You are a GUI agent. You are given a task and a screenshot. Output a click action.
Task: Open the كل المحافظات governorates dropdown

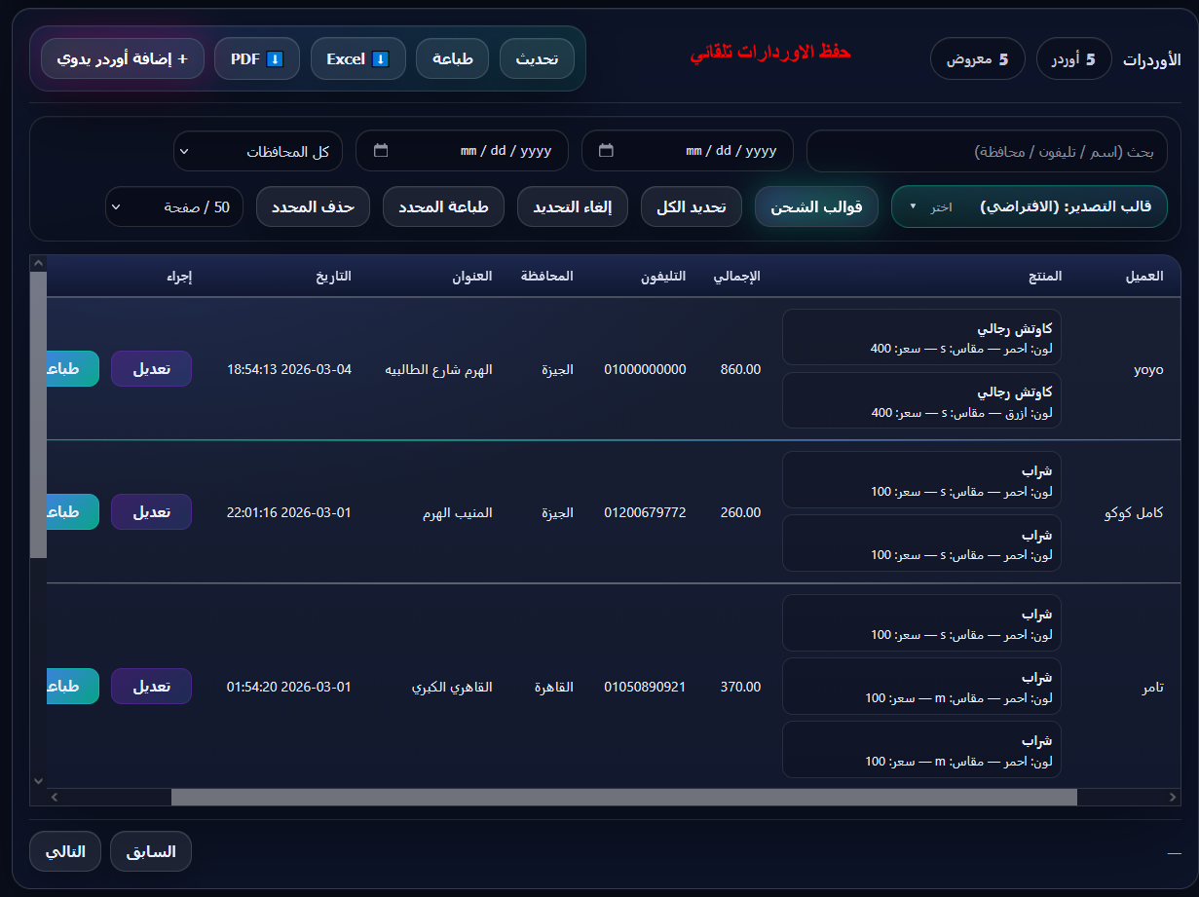[257, 150]
